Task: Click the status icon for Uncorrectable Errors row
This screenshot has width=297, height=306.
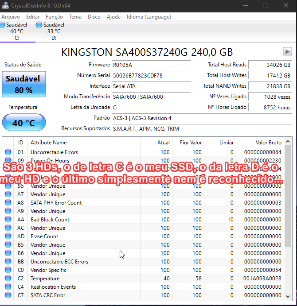Action: click(8, 152)
